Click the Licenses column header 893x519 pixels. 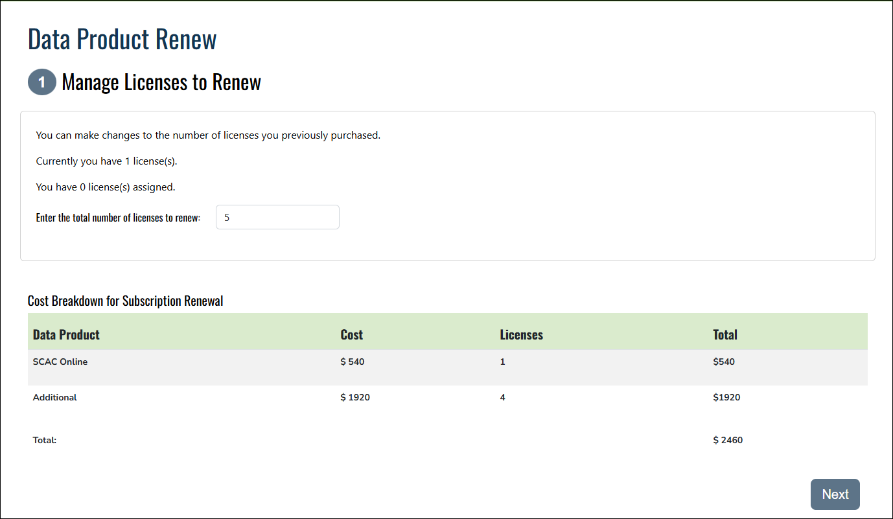tap(521, 335)
